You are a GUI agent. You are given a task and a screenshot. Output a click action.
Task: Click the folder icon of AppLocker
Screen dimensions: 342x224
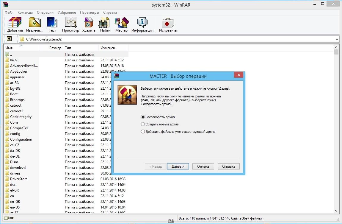(x=7, y=71)
